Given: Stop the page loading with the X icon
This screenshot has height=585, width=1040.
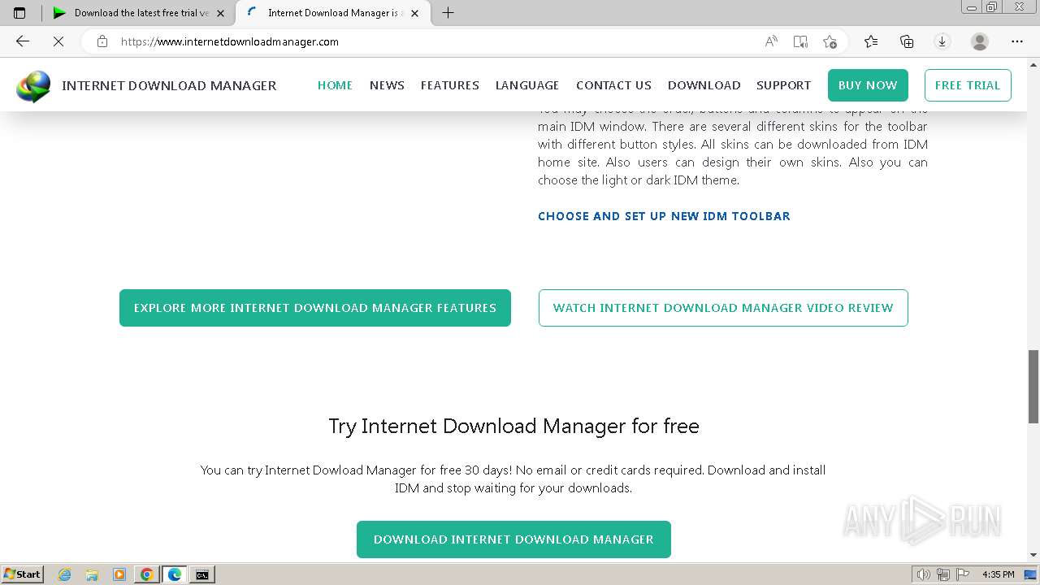Looking at the screenshot, I should coord(58,41).
